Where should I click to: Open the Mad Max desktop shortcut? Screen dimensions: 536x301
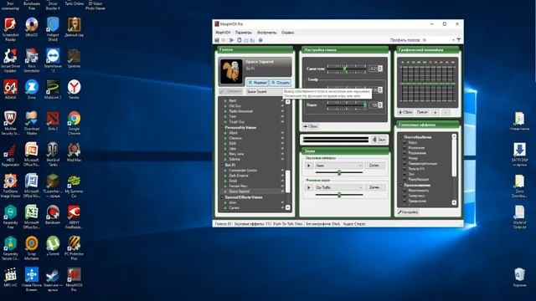[x=74, y=152]
